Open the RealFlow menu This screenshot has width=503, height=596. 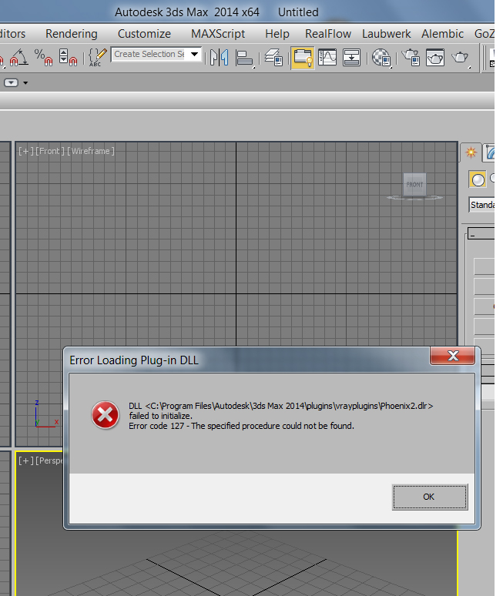[328, 34]
